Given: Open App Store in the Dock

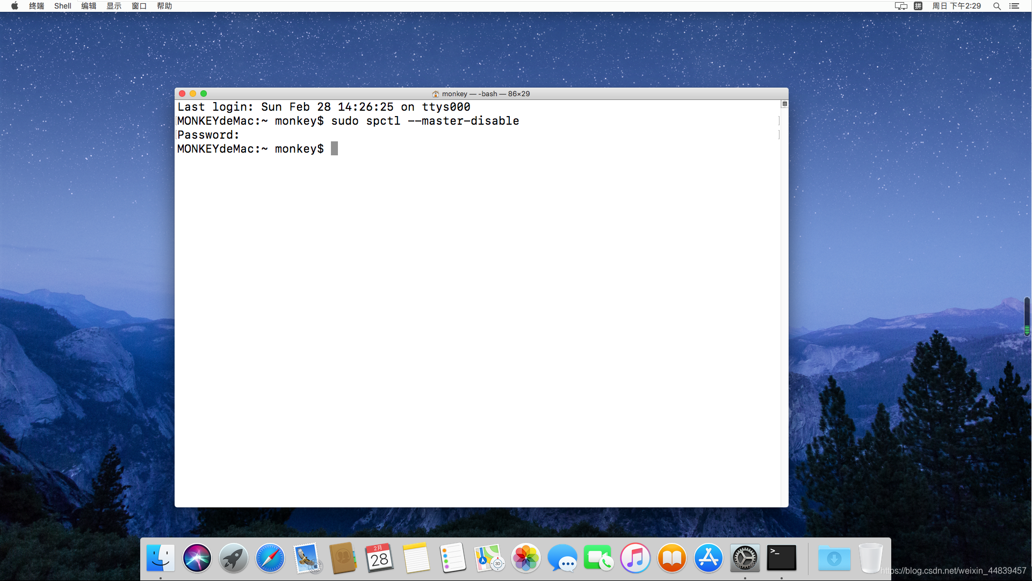Looking at the screenshot, I should point(709,558).
